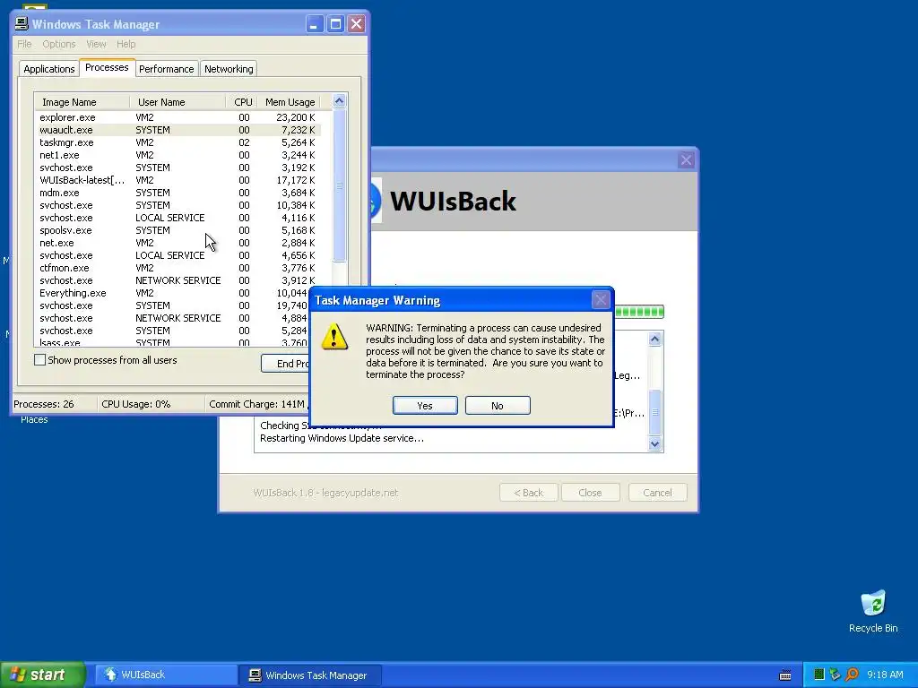This screenshot has height=688, width=918.
Task: Switch to the Performance tab
Action: click(166, 69)
